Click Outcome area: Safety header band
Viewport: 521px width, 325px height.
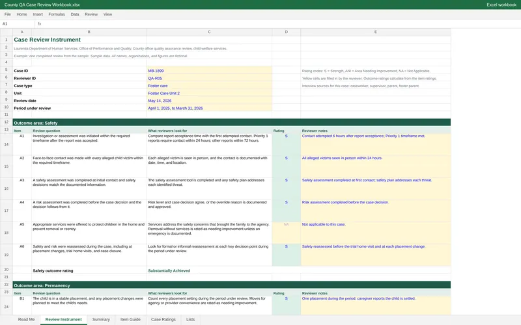232,122
